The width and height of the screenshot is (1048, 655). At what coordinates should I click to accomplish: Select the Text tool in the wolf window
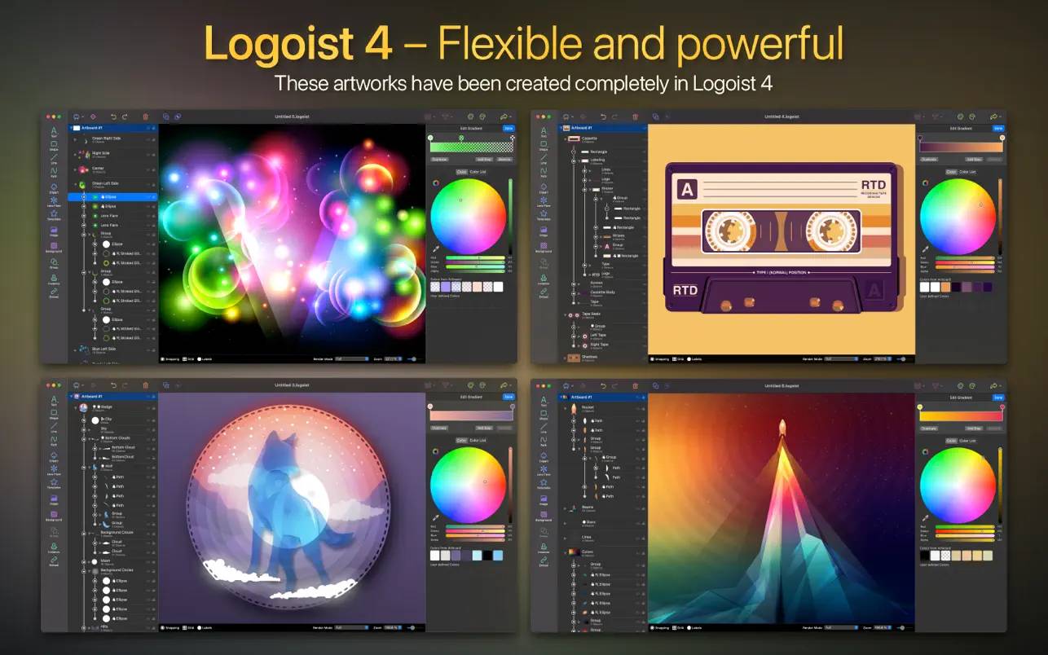tap(54, 401)
